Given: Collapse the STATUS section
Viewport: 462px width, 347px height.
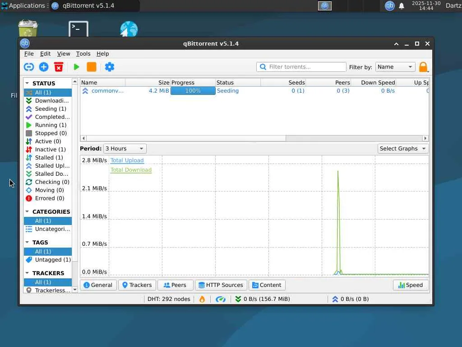Looking at the screenshot, I should point(27,83).
